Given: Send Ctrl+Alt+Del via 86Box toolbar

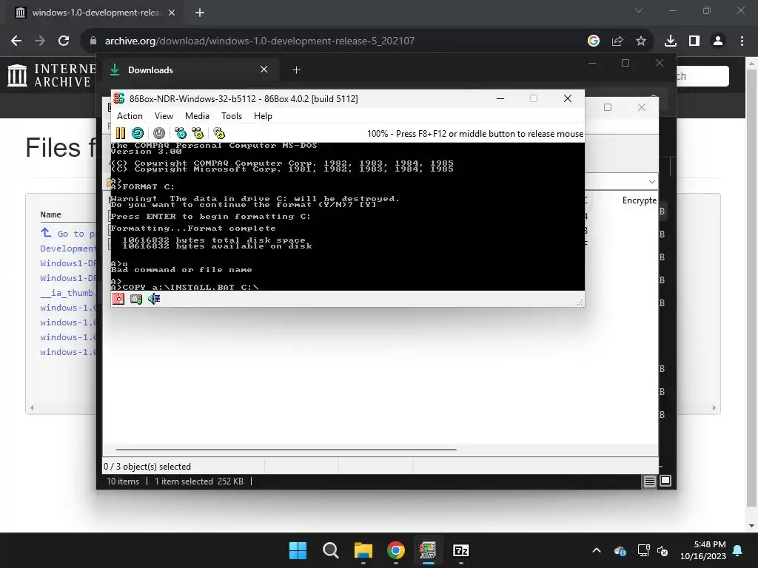Looking at the screenshot, I should pyautogui.click(x=181, y=133).
